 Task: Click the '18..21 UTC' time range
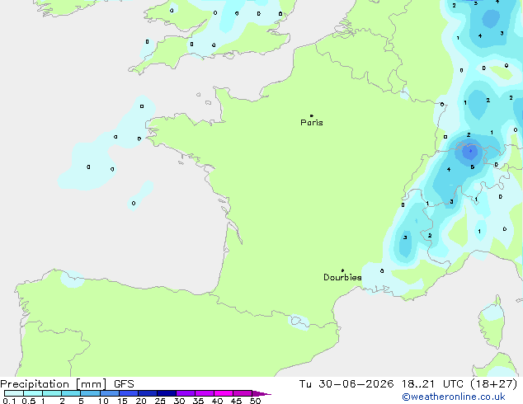(432, 384)
